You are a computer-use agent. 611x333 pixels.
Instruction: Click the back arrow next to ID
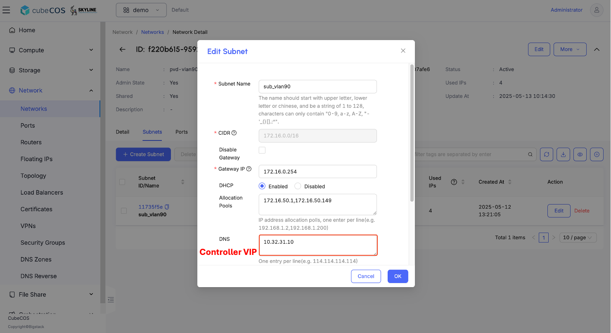coord(122,49)
